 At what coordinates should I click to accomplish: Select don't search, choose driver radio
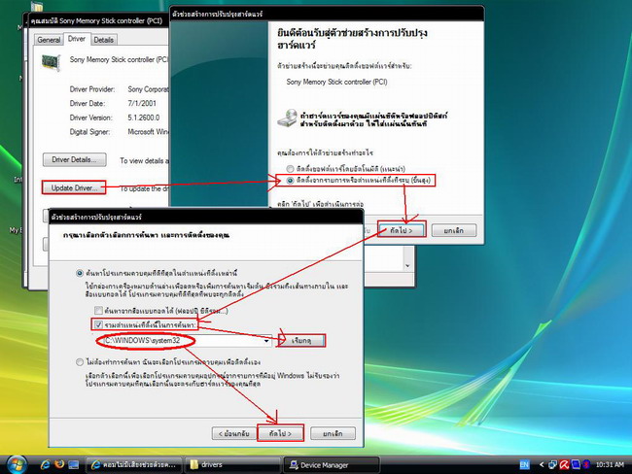(x=80, y=362)
